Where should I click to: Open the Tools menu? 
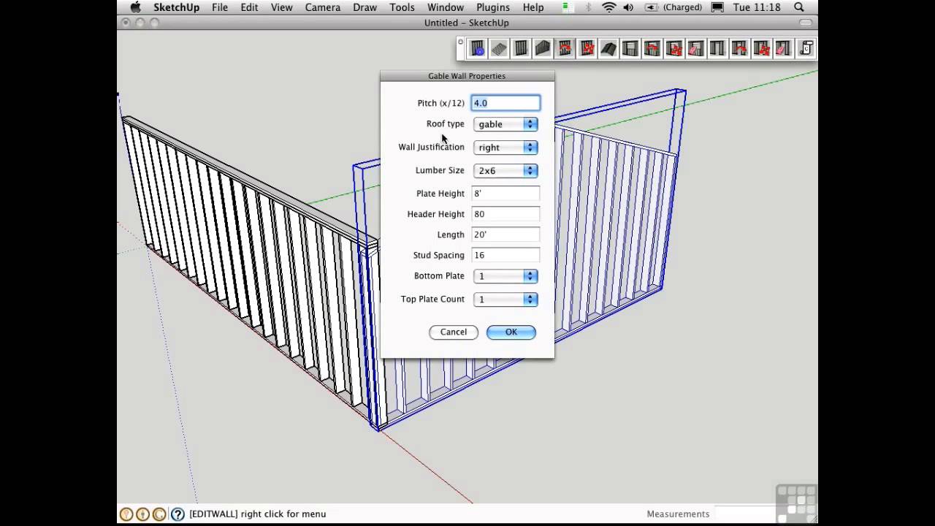(x=402, y=7)
